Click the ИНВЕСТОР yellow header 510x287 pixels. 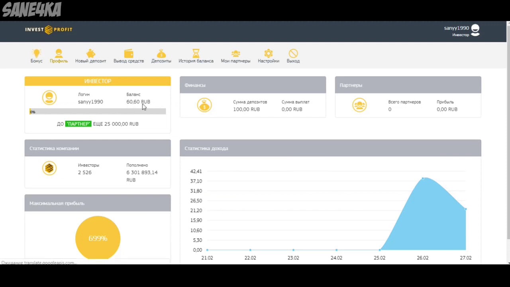coord(98,81)
